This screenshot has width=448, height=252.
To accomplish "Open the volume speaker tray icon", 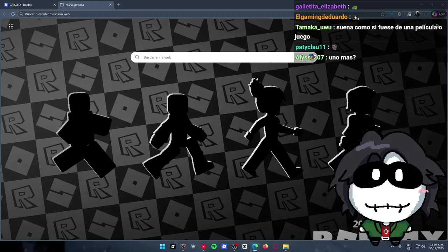I will click(x=423, y=246).
